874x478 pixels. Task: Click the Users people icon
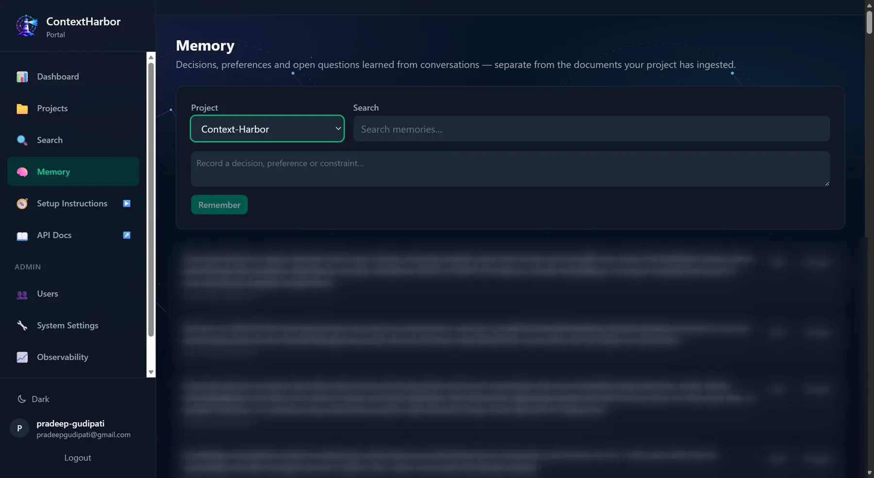click(x=22, y=294)
